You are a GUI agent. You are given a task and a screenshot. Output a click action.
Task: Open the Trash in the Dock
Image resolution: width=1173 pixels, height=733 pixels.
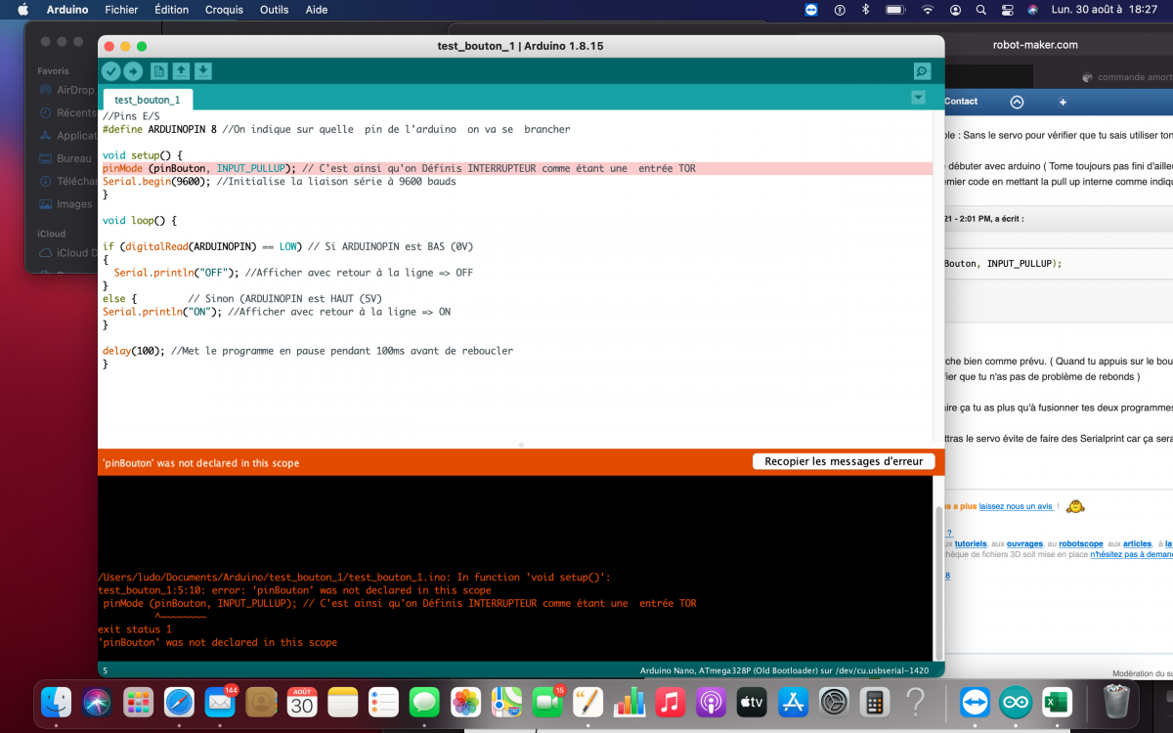click(1115, 702)
